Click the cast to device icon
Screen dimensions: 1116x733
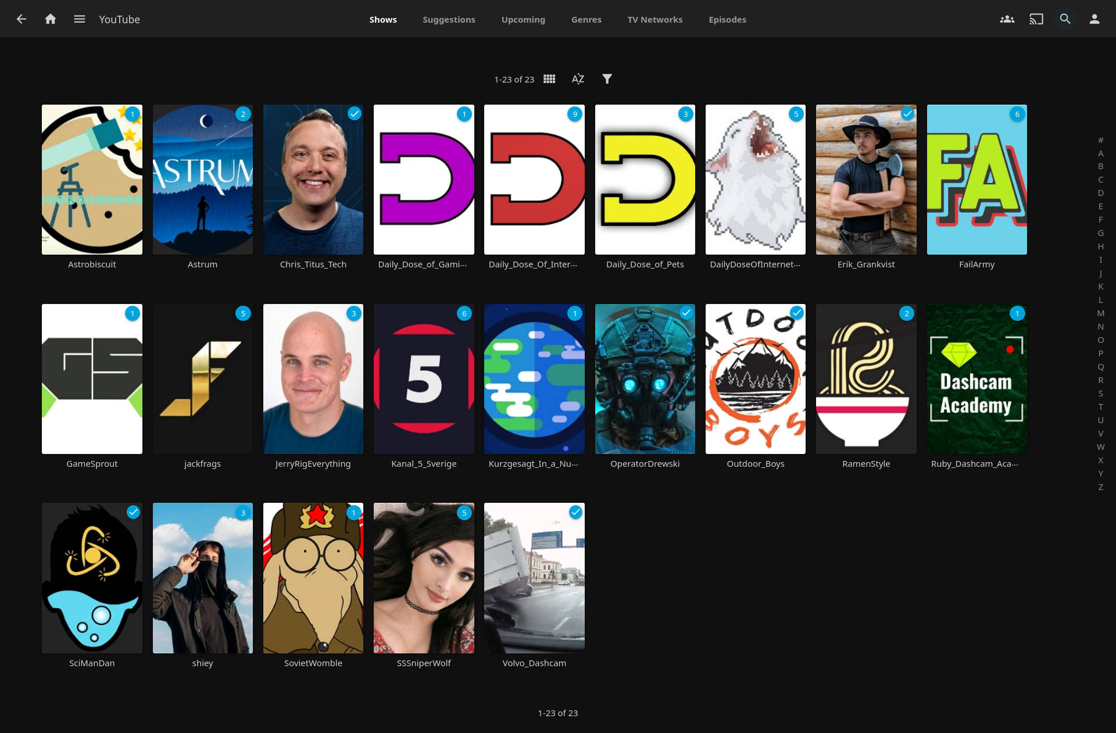click(x=1036, y=19)
